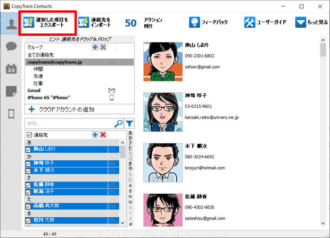This screenshot has height=238, width=330.
Task: Jump to letter N in index bar
Action: [130, 197]
